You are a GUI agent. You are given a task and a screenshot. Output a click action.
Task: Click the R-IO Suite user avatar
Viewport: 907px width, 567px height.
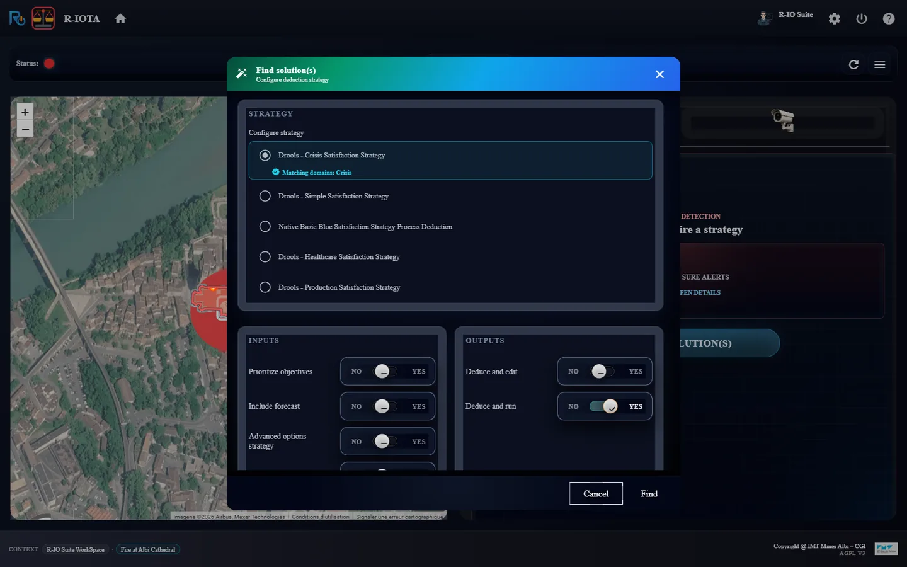(764, 18)
